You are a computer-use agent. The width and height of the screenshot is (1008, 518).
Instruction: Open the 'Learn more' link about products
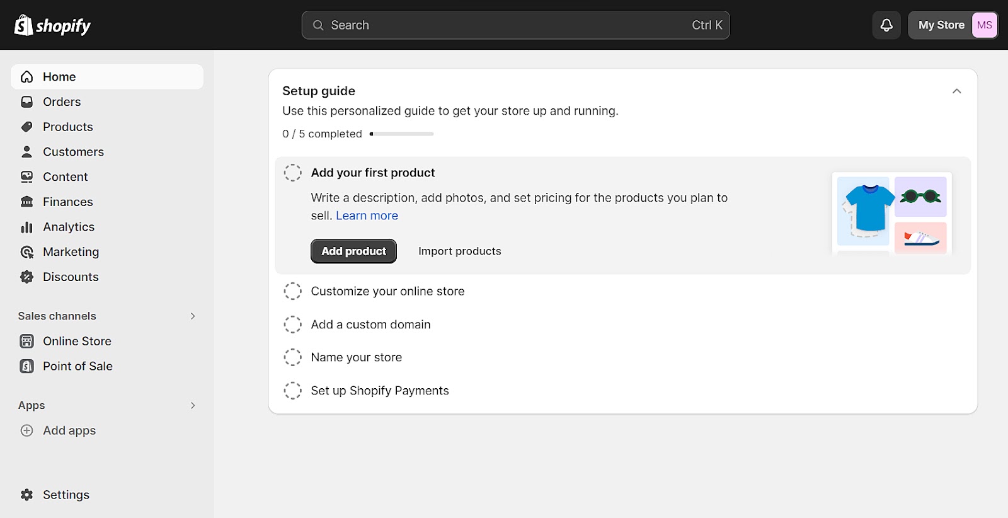(x=367, y=215)
